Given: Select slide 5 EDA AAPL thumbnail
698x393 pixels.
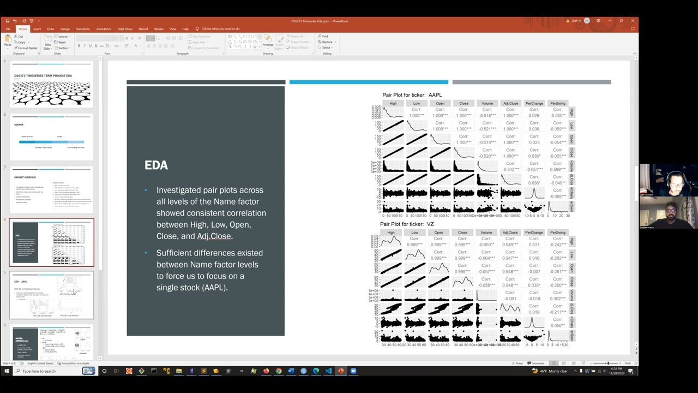Looking at the screenshot, I should point(51,295).
